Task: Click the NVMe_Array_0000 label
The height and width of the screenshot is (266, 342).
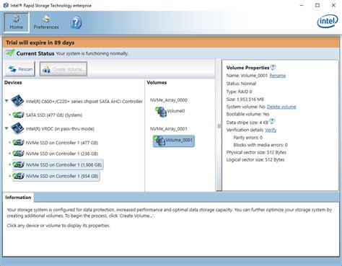Action: coord(169,100)
